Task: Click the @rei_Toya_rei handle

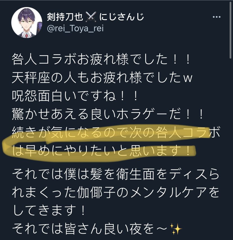Action: click(75, 28)
